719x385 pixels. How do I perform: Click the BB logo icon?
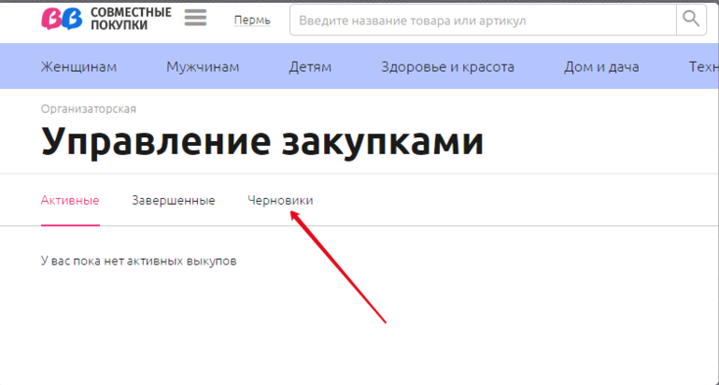click(x=62, y=19)
